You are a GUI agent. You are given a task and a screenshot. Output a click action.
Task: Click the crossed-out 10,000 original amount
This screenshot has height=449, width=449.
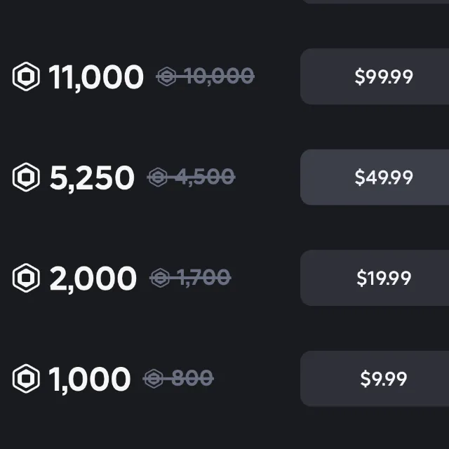220,76
